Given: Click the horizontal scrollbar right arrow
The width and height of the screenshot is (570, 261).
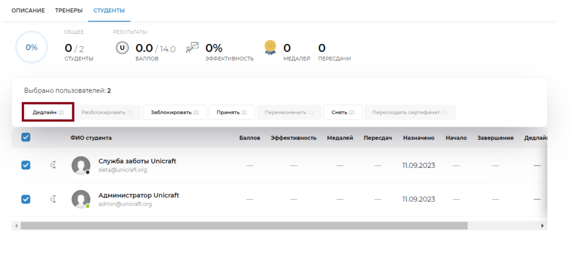Looking at the screenshot, I should [x=543, y=225].
